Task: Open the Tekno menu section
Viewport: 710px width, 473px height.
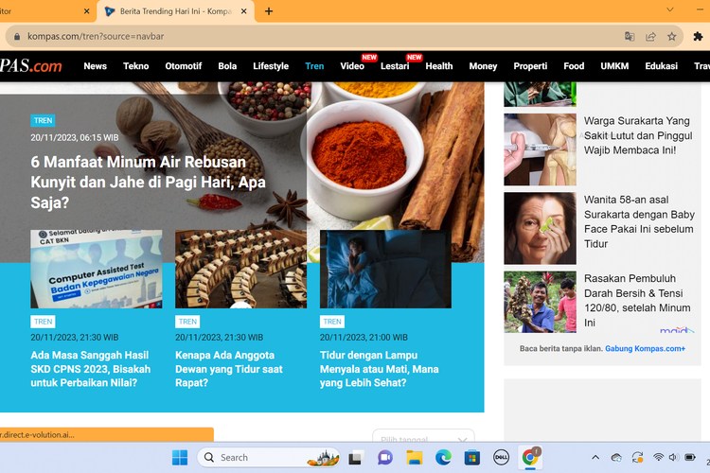Action: pos(135,66)
